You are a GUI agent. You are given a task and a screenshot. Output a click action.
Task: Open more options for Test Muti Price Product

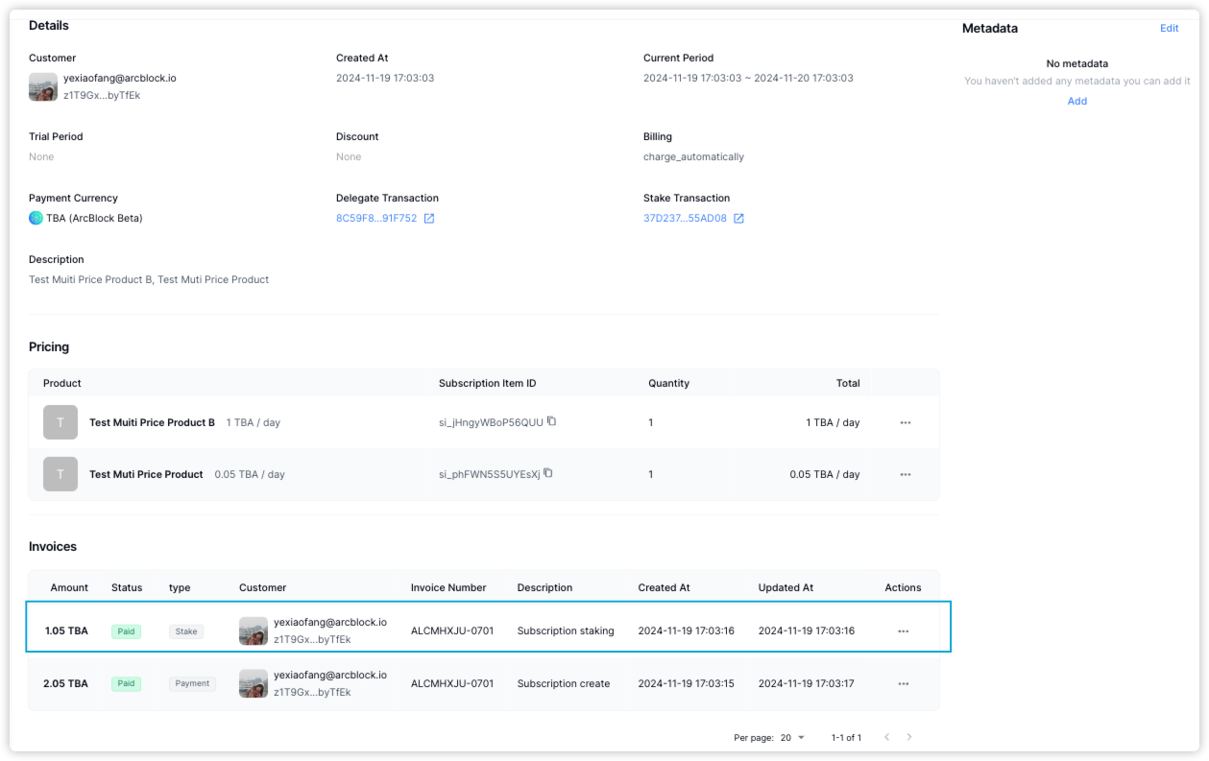click(x=905, y=474)
